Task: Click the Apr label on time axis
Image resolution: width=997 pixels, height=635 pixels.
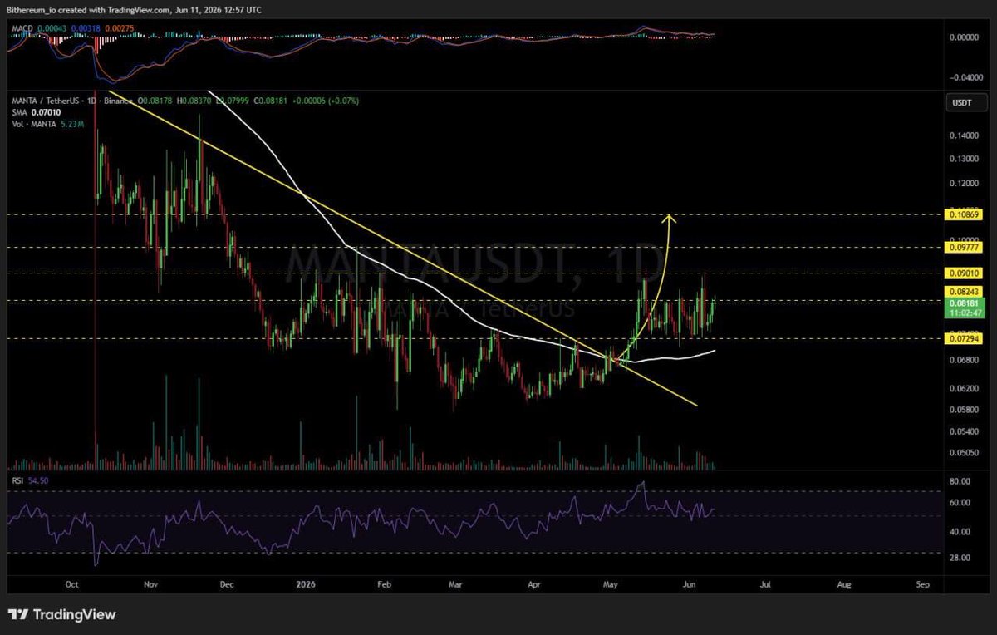Action: [x=533, y=585]
